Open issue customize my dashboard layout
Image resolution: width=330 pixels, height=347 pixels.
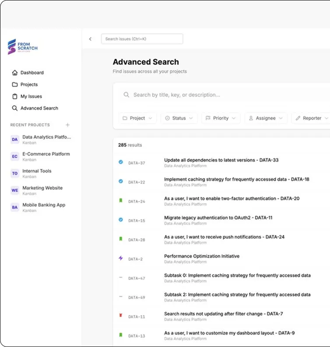229,333
